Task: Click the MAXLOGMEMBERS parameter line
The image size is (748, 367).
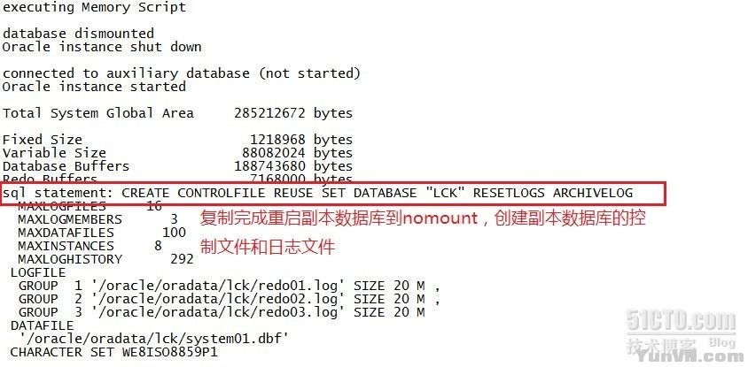Action: tap(97, 219)
